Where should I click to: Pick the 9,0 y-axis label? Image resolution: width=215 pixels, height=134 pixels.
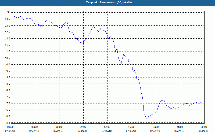(x=8, y=77)
